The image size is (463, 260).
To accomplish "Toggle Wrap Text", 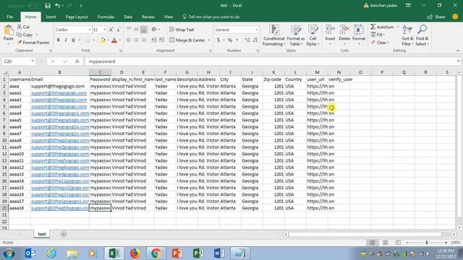I will (x=182, y=30).
